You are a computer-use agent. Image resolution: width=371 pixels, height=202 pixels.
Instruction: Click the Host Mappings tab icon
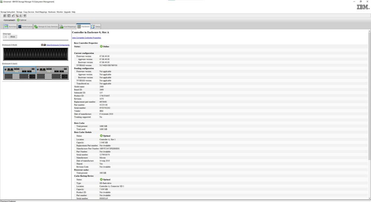coord(61,26)
